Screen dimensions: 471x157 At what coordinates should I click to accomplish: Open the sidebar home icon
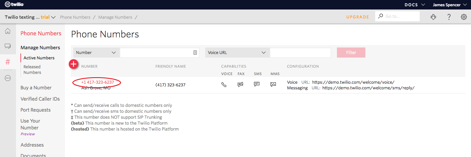tap(8, 31)
